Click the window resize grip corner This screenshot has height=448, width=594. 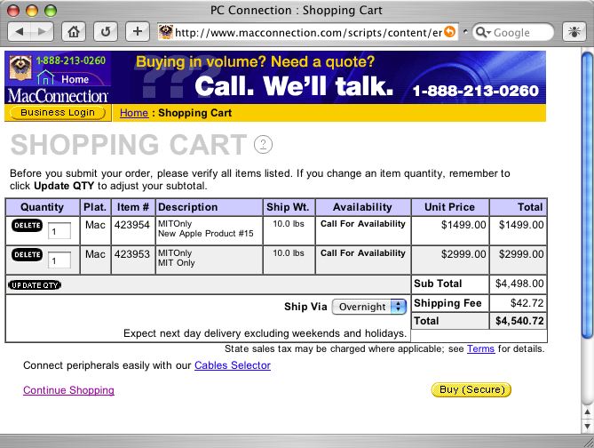588,441
